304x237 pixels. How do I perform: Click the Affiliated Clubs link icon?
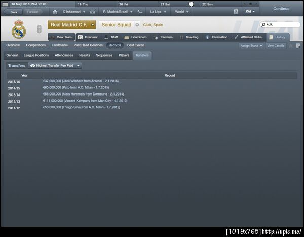pos(236,37)
